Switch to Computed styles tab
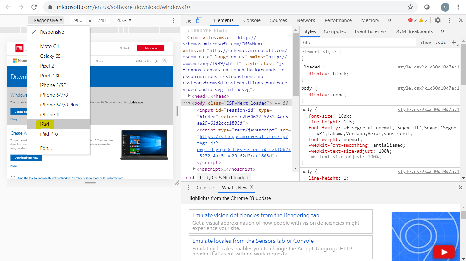 click(335, 31)
